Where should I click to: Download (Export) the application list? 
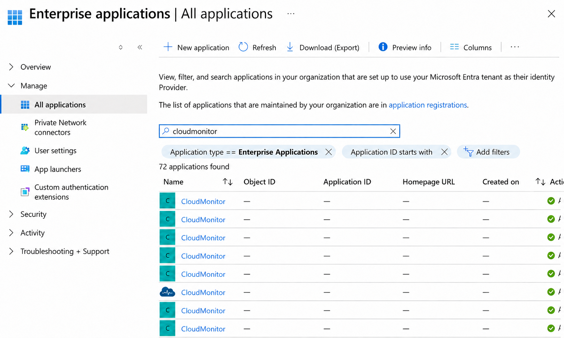tap(323, 47)
